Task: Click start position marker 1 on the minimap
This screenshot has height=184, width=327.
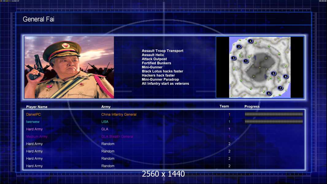Action: (246, 61)
